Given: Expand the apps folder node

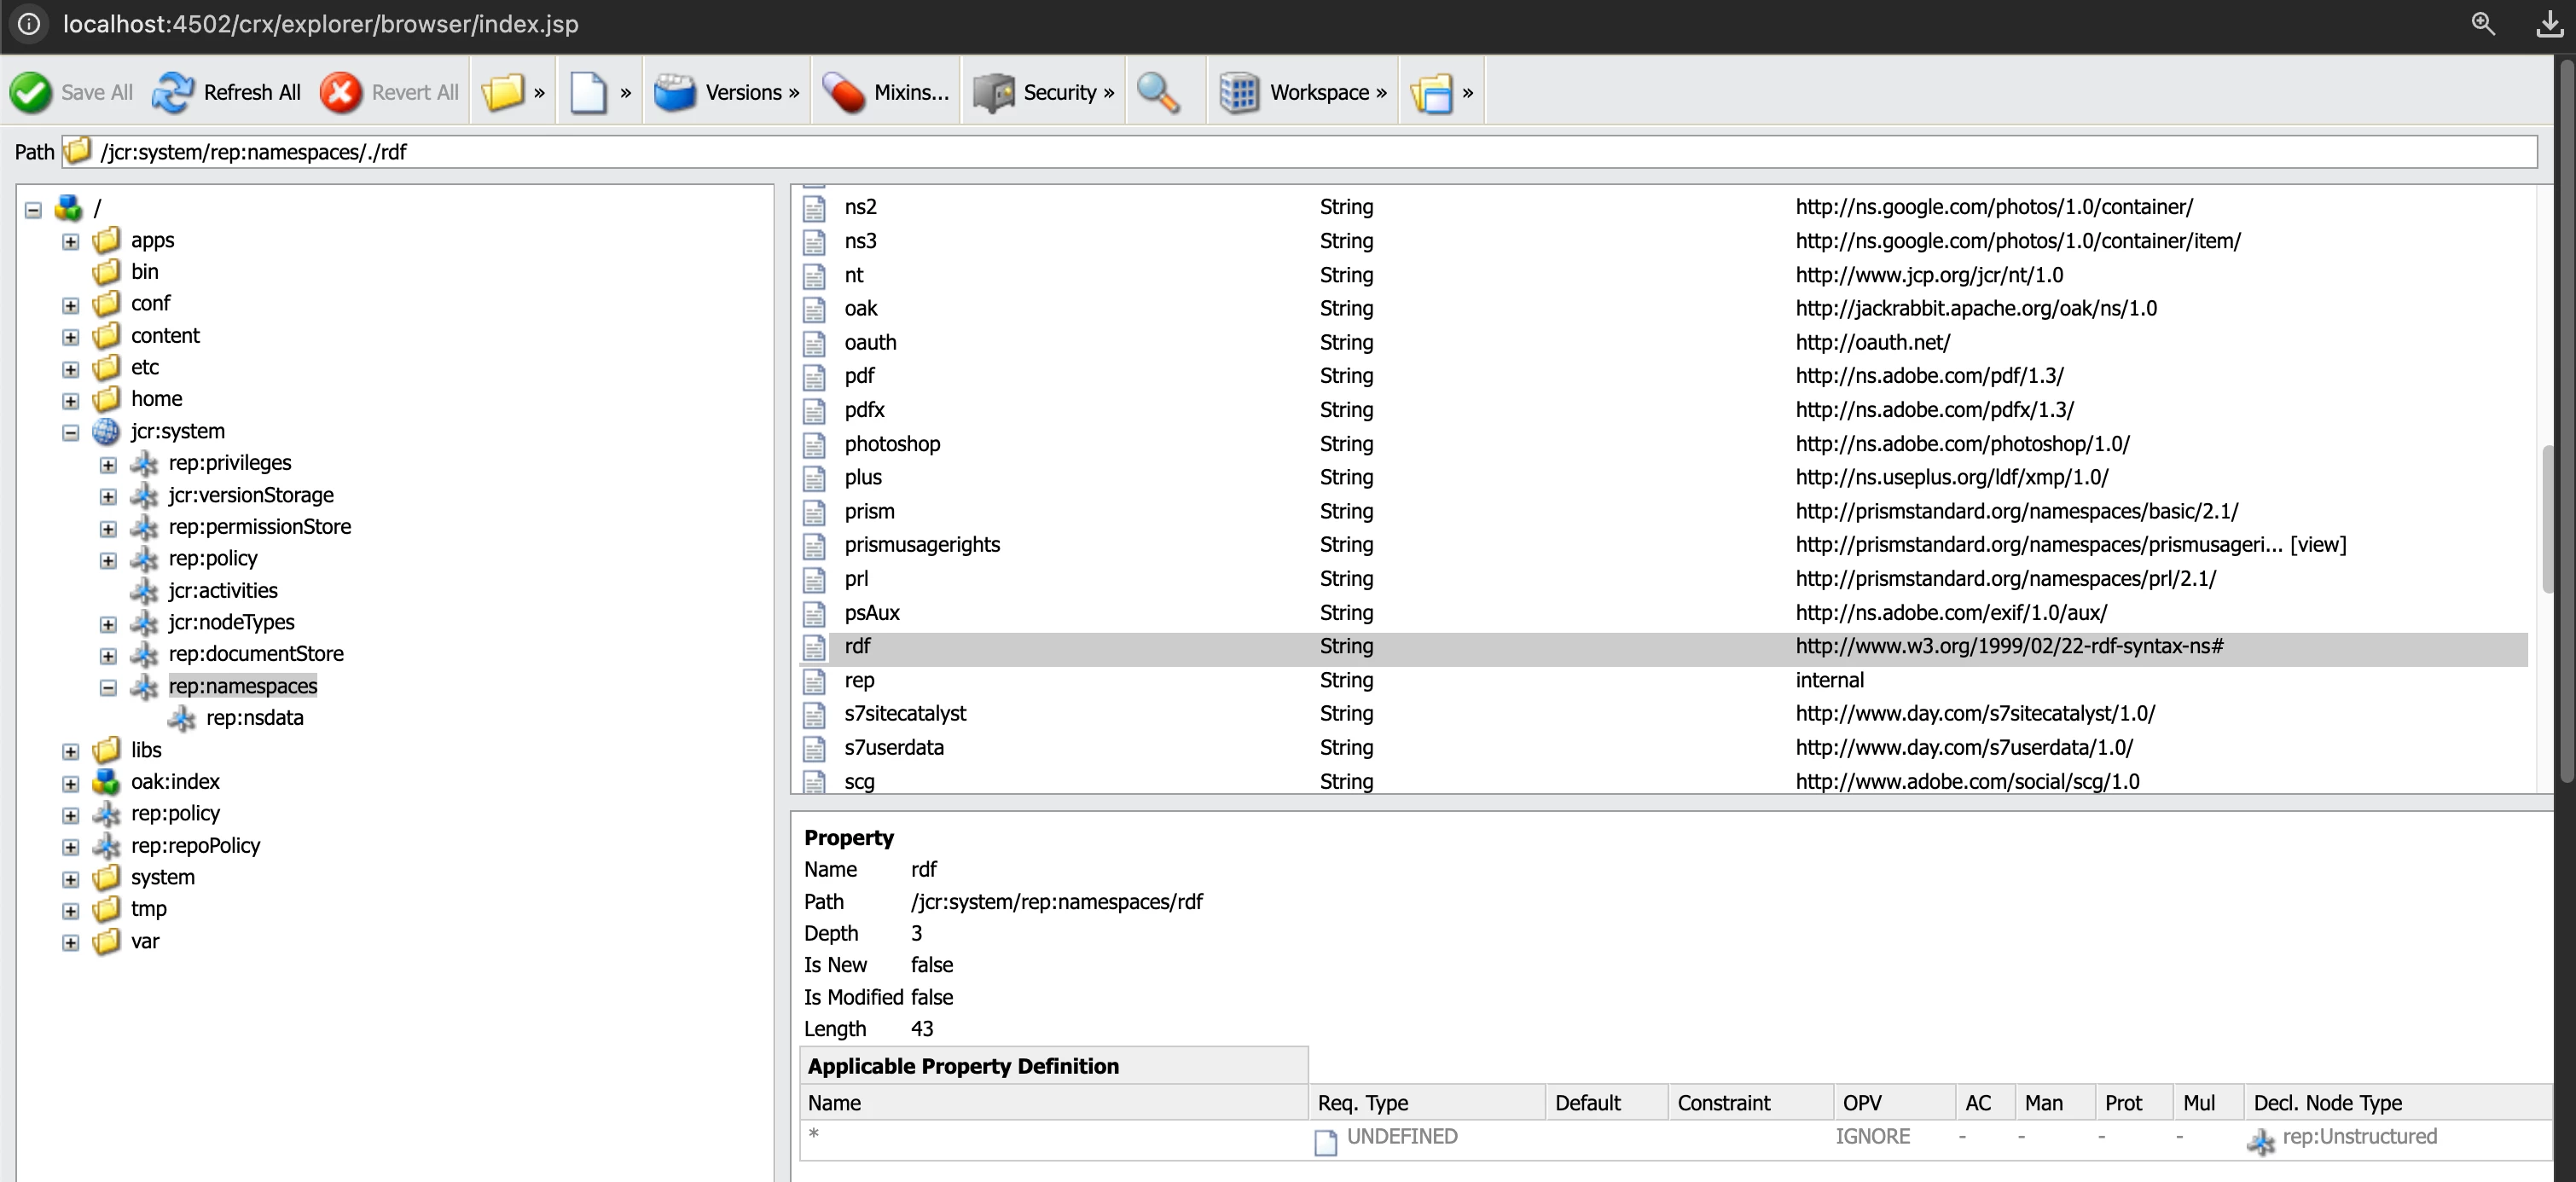Looking at the screenshot, I should click(70, 241).
